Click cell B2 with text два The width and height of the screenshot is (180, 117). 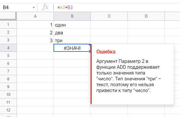[72, 32]
